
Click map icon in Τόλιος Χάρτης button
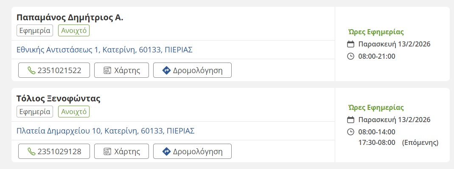[107, 152]
